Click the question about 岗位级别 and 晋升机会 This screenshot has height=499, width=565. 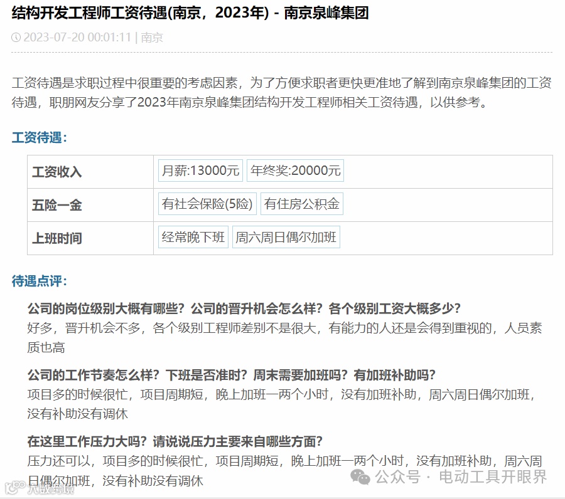pyautogui.click(x=244, y=308)
